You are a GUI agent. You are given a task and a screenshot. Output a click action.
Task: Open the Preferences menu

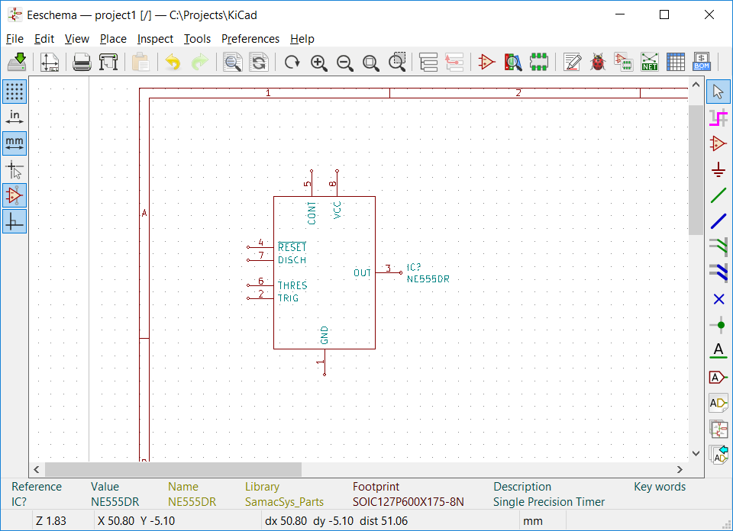250,39
